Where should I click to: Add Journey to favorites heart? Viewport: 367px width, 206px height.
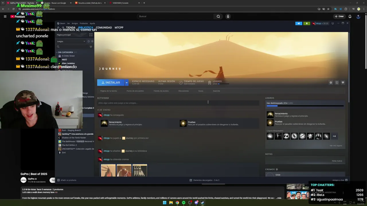click(343, 82)
